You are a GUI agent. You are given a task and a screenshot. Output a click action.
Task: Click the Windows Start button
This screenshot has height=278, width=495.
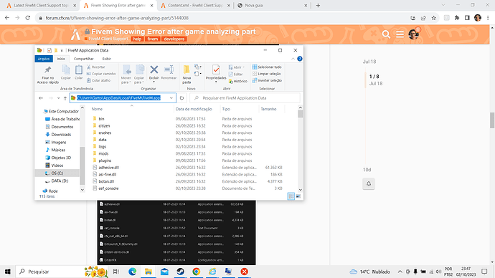(x=8, y=272)
